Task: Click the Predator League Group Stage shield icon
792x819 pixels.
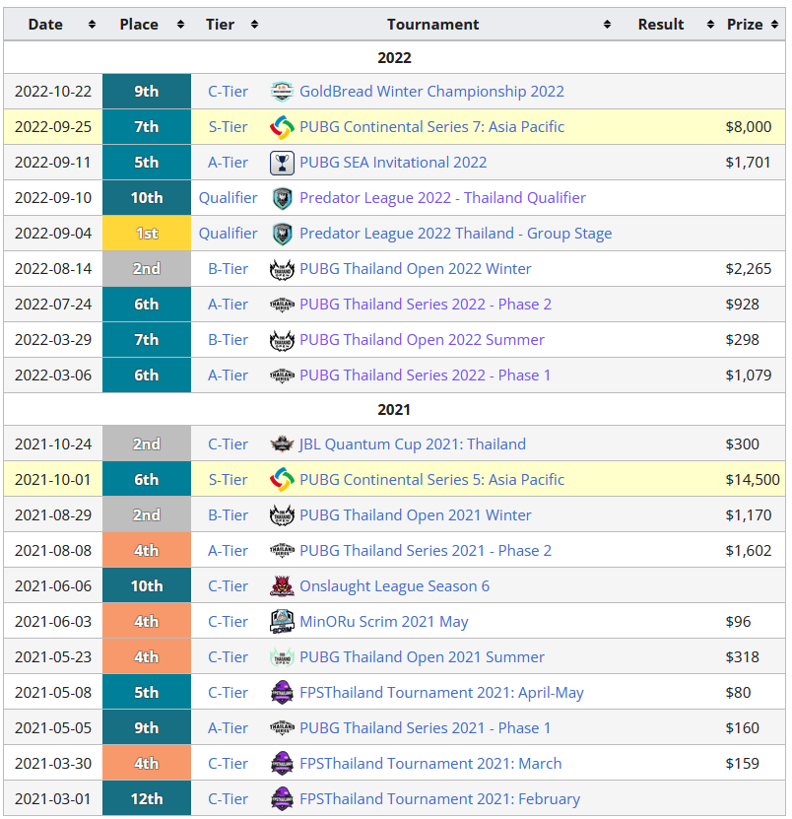Action: tap(282, 234)
